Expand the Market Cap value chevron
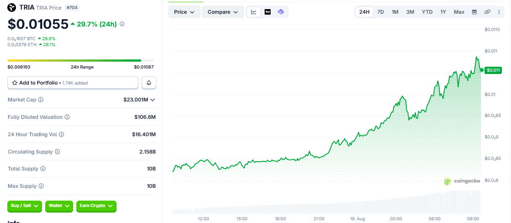 152,100
